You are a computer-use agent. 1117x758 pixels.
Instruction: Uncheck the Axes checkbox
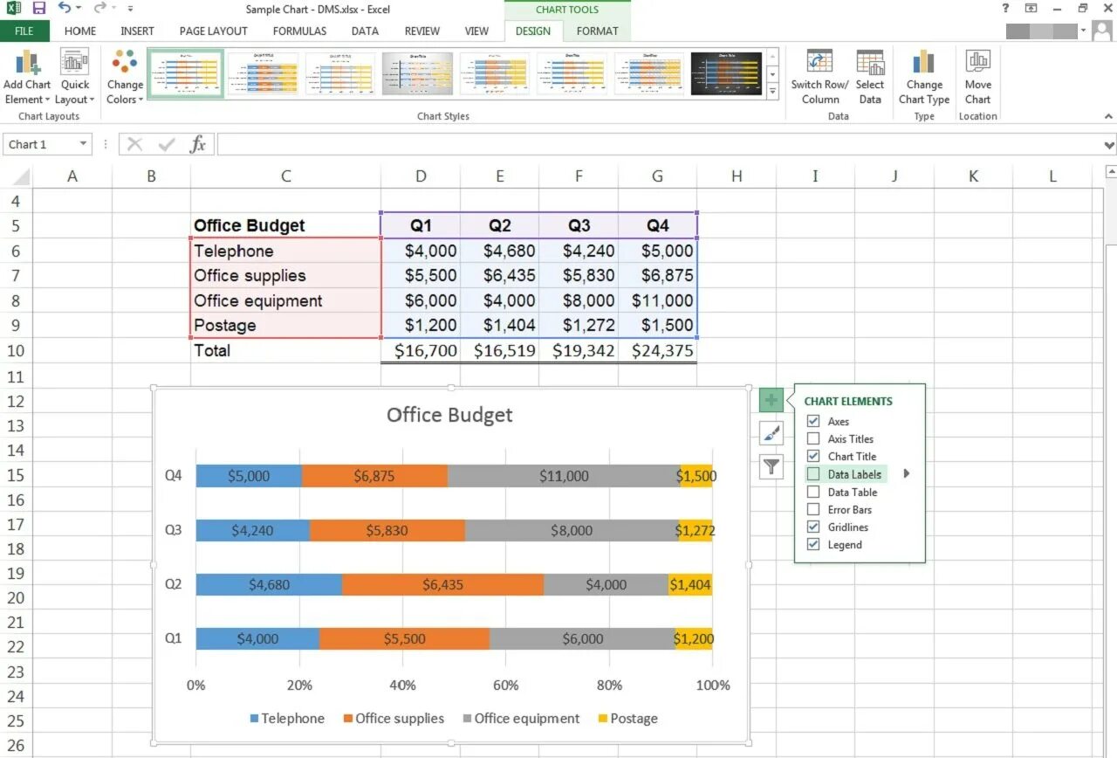click(813, 421)
